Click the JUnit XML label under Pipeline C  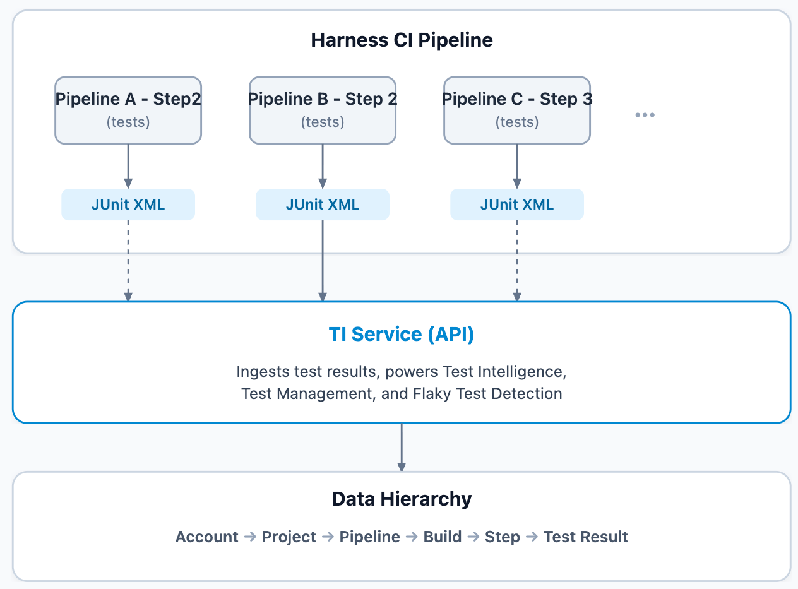point(517,205)
